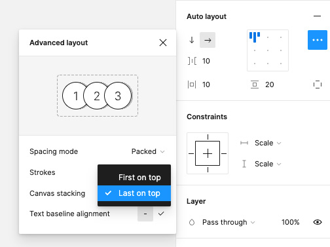Click the Constraints heading

click(x=207, y=117)
